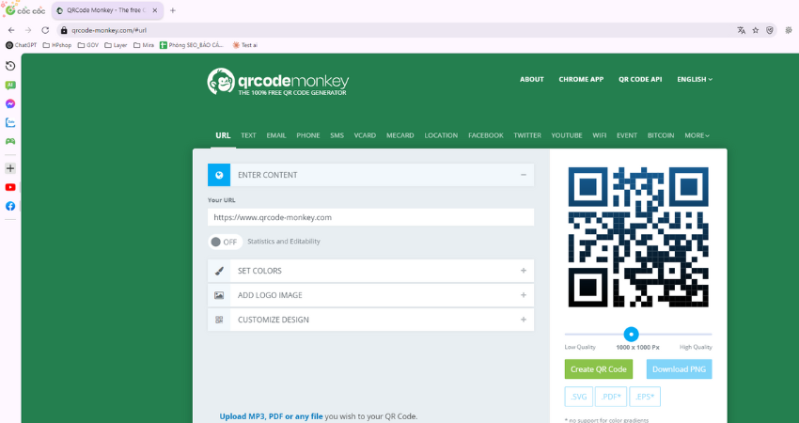Open a new tab with the plus button
Viewport: 799px width, 423px height.
(173, 10)
